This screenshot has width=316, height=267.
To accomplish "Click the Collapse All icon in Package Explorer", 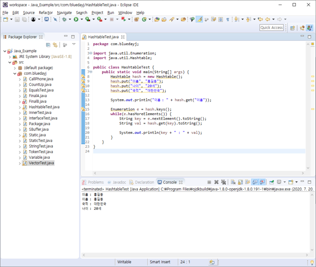I will 48,45.
